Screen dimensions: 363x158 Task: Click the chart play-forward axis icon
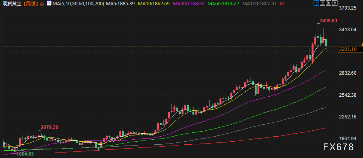click(x=329, y=3)
